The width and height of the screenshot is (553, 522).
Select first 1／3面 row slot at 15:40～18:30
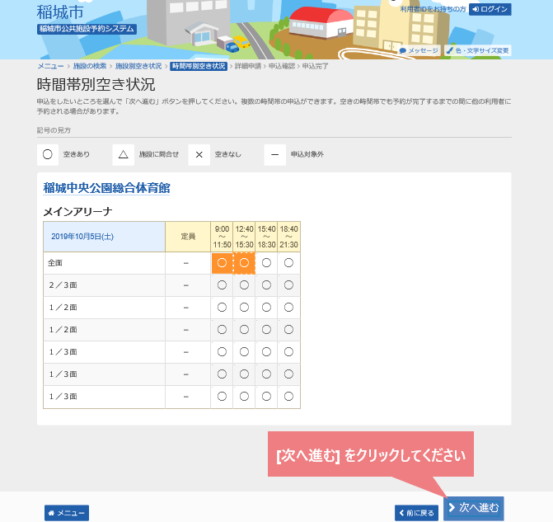[266, 352]
